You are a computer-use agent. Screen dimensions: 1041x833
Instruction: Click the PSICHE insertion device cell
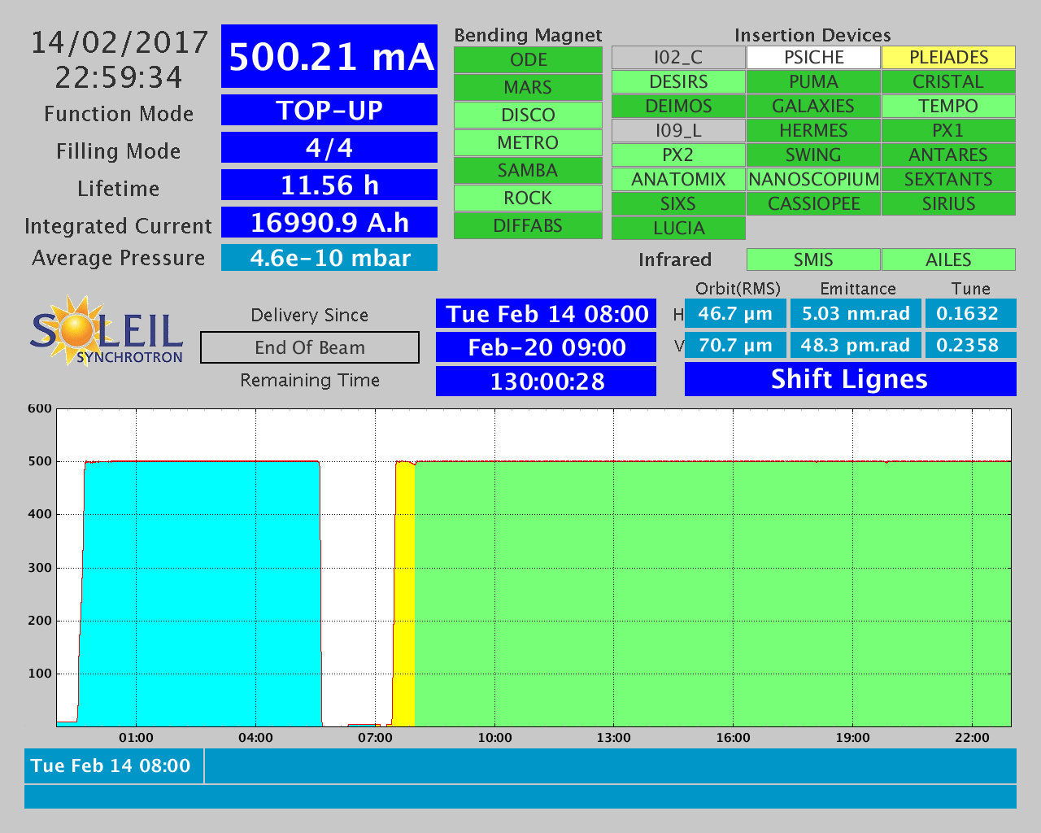[813, 58]
